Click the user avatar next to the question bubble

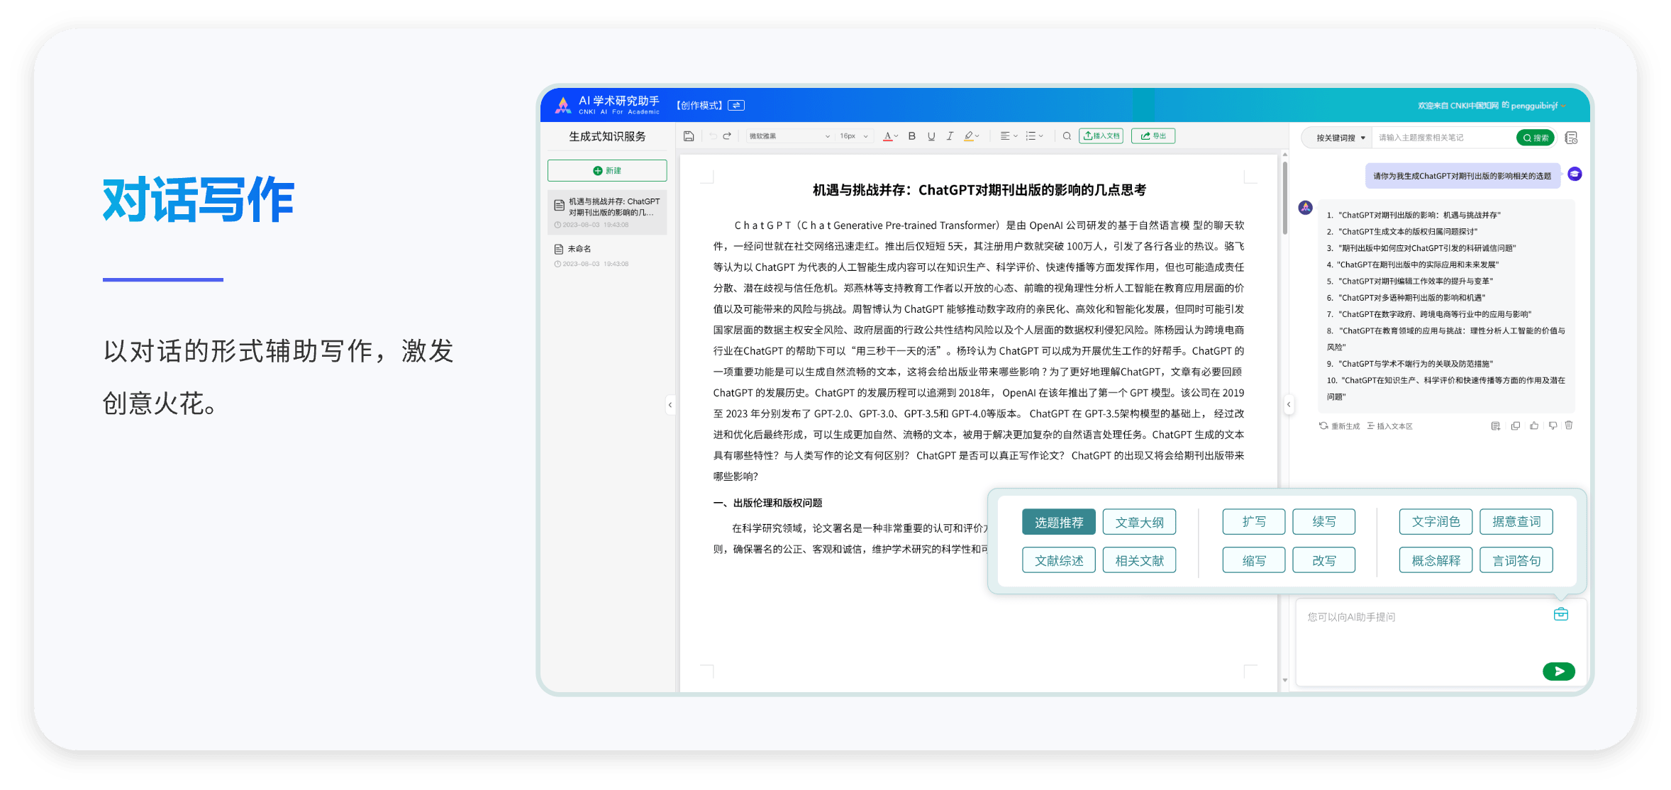click(x=1575, y=174)
